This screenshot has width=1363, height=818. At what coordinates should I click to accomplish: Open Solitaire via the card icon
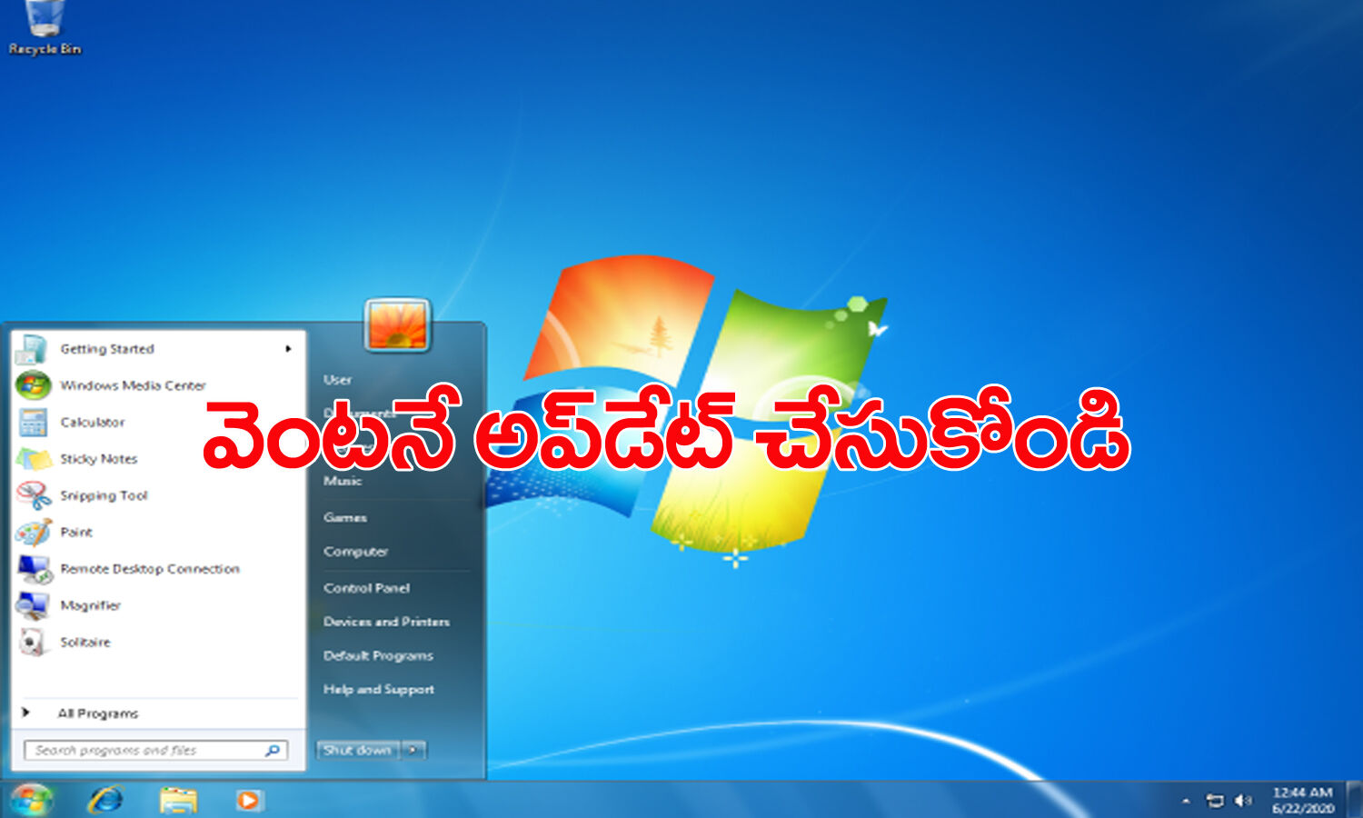click(x=33, y=642)
